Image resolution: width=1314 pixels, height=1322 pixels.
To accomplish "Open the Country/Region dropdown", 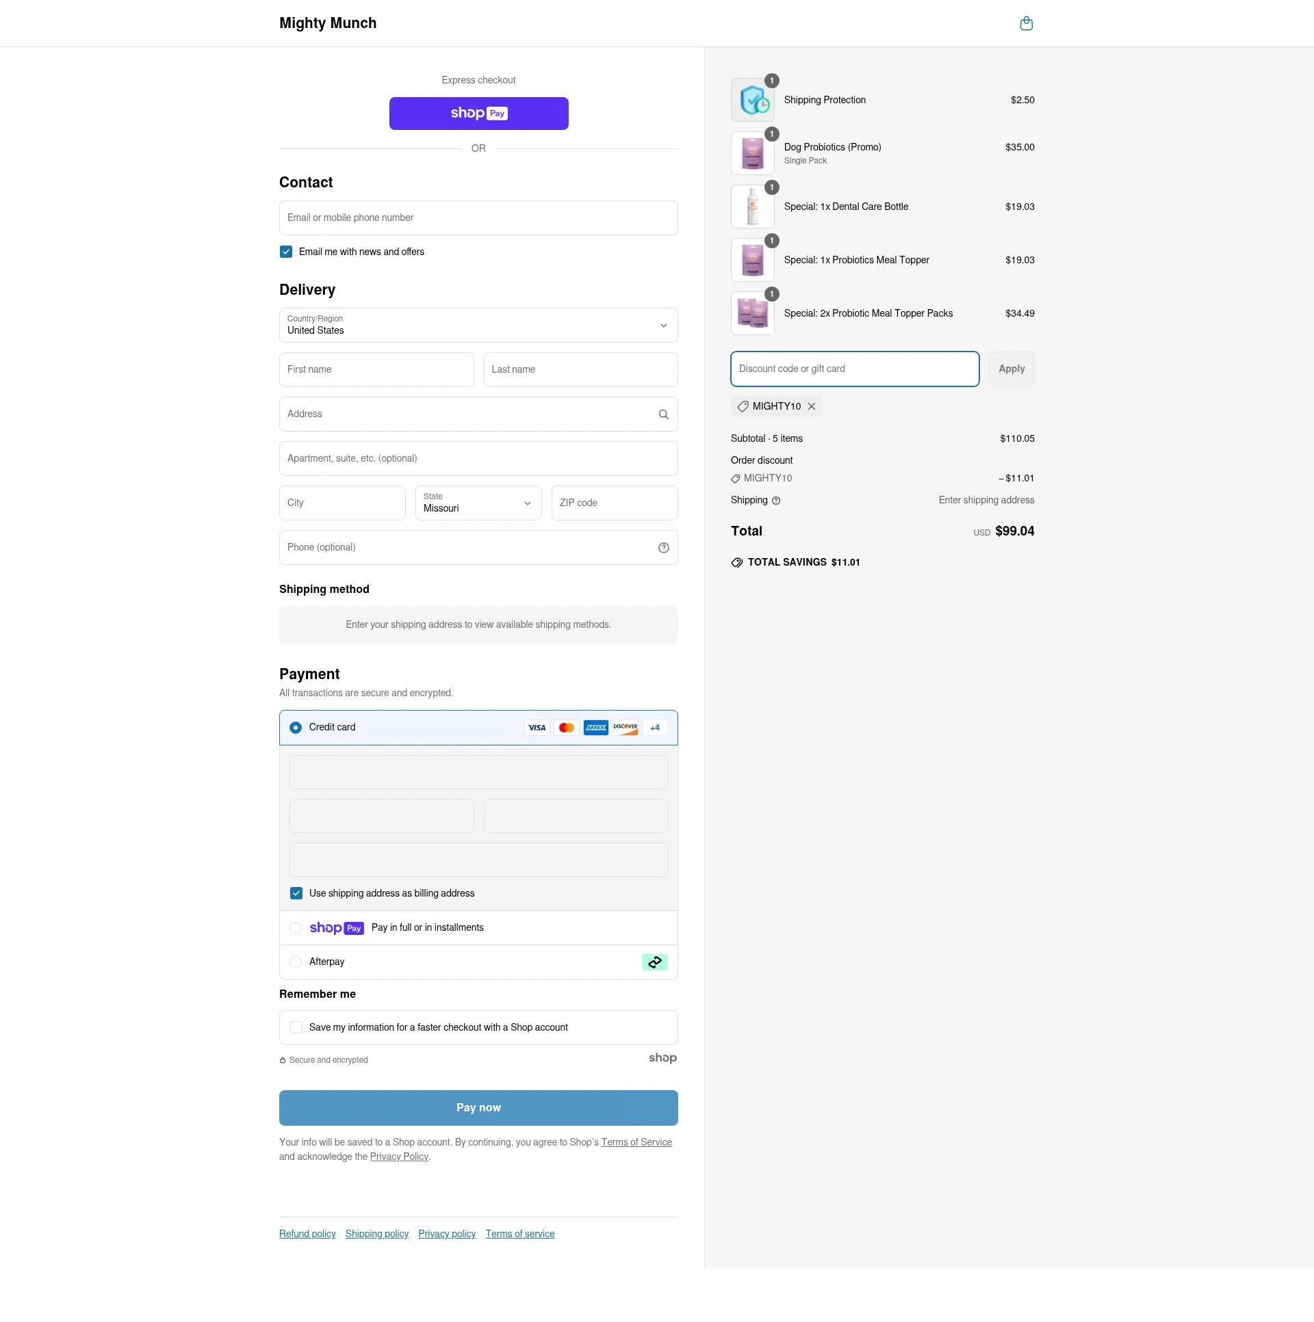I will (x=478, y=326).
